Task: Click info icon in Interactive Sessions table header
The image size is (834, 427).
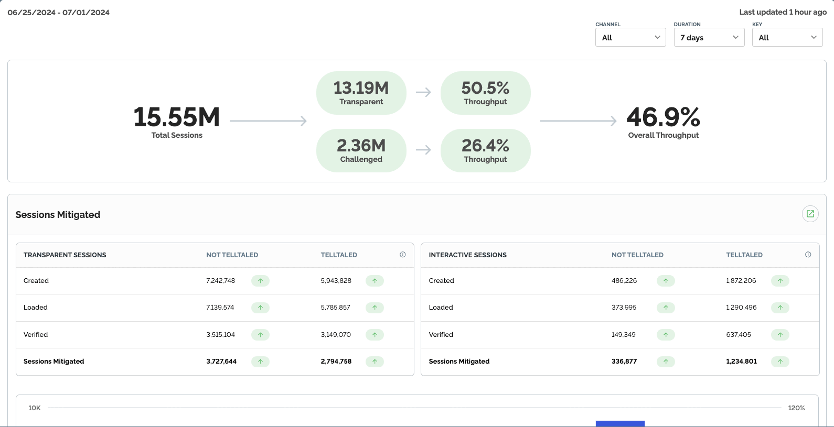Action: [x=808, y=255]
